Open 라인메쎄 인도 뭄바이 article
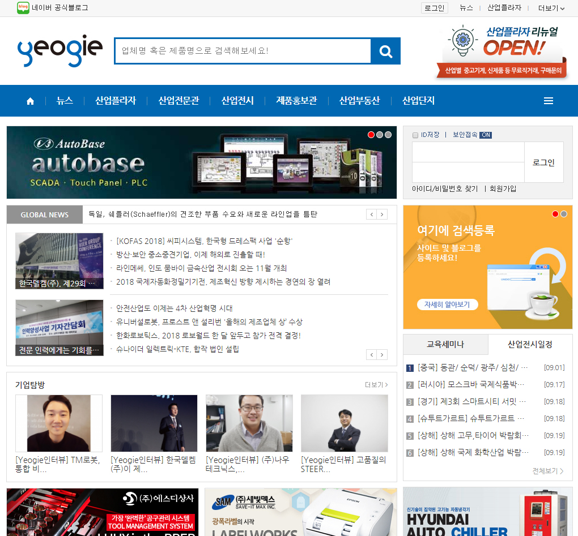Image resolution: width=578 pixels, height=536 pixels. click(202, 268)
